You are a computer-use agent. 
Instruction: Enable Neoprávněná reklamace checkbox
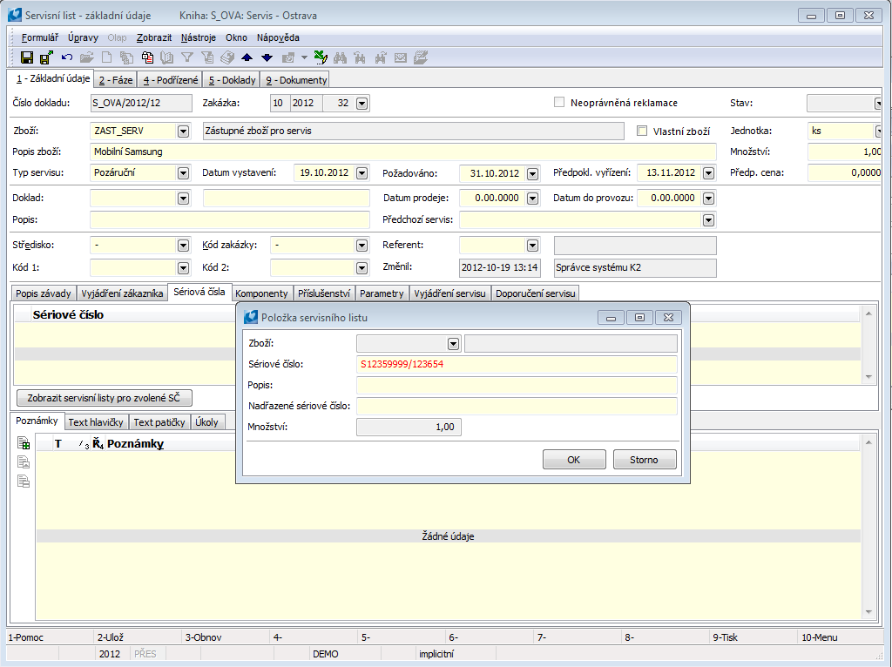click(x=559, y=103)
